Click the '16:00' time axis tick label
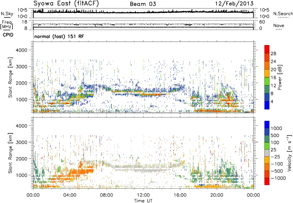 point(180,195)
